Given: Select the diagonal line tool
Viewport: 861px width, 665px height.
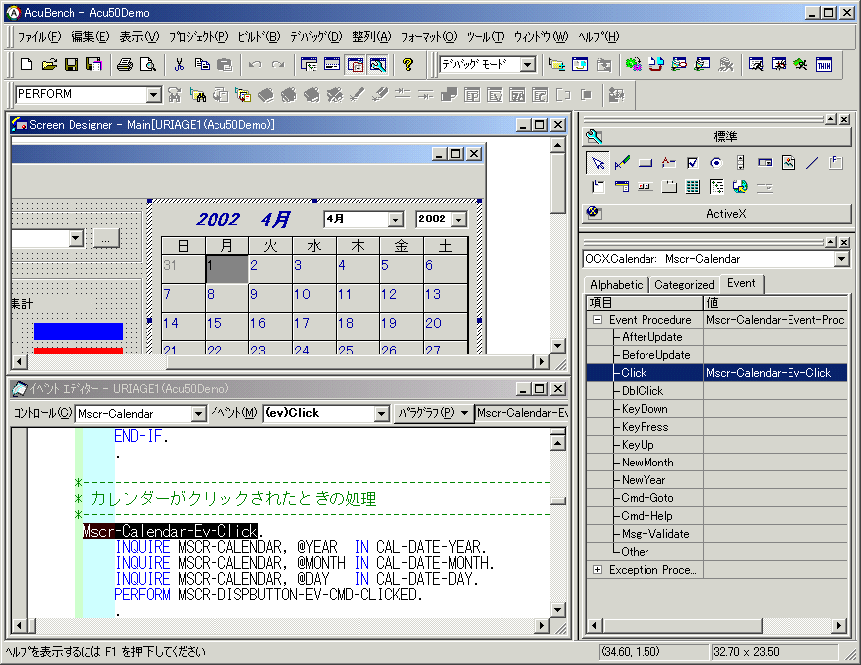Looking at the screenshot, I should point(812,163).
